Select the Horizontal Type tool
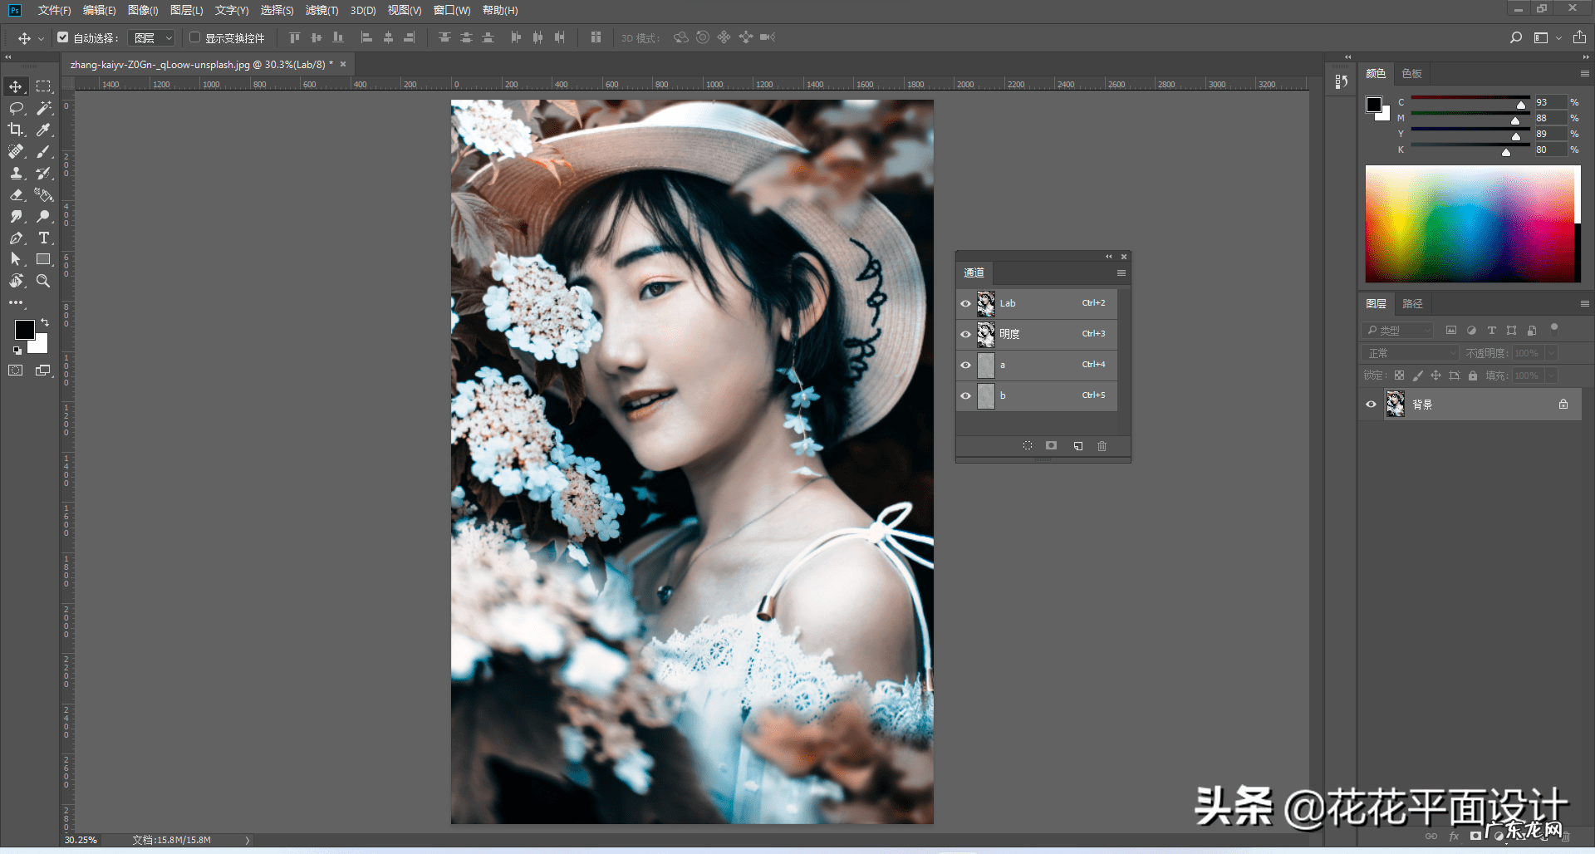1595x854 pixels. pos(44,238)
